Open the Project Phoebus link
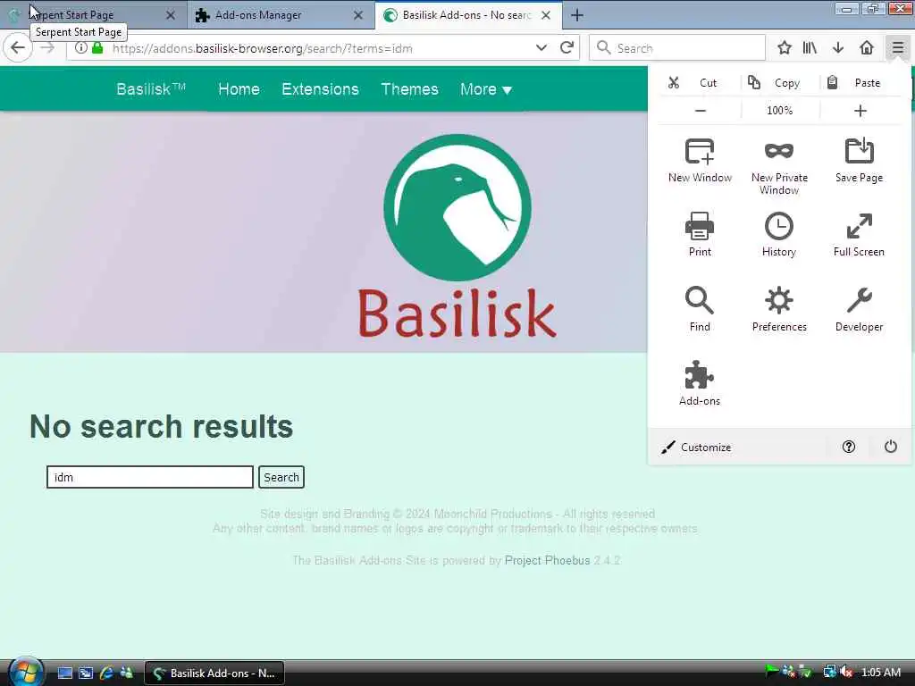Screen dimensions: 915x686 [x=548, y=561]
